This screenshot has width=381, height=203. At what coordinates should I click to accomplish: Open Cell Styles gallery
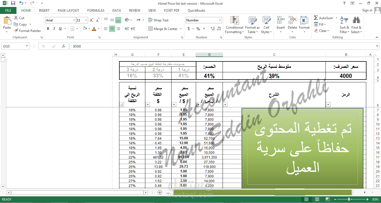point(266,25)
